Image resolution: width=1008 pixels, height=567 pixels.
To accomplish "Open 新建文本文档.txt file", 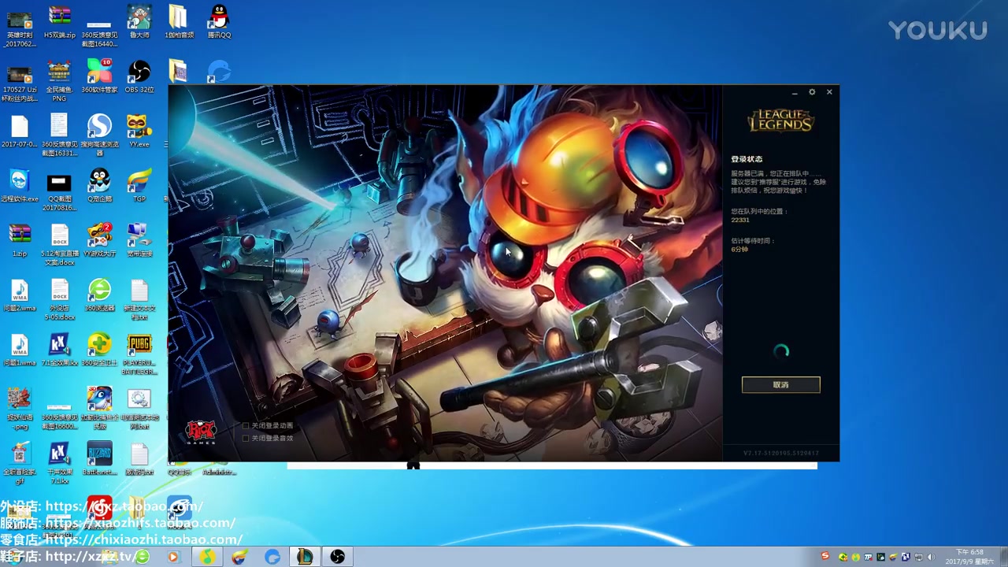I will pyautogui.click(x=139, y=299).
